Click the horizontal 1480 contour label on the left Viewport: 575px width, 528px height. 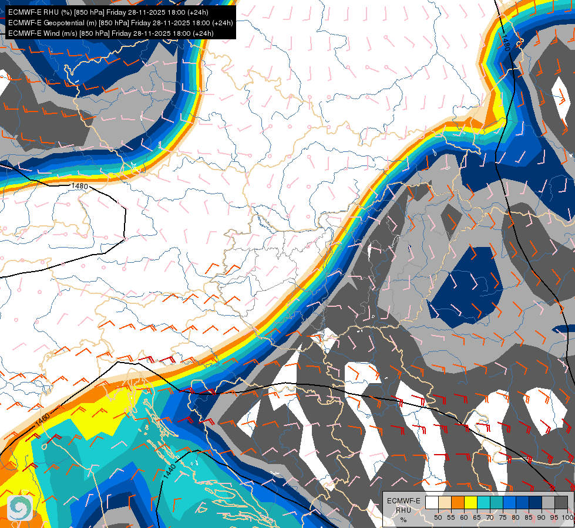point(79,186)
